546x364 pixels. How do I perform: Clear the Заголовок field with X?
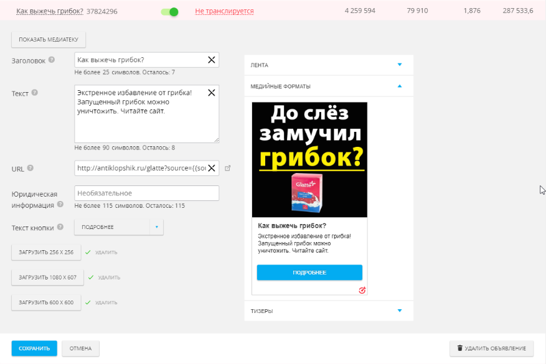pos(212,60)
